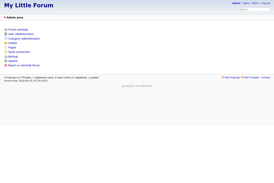Visit the powered by my little forum link
This screenshot has width=274, height=183.
[137, 86]
